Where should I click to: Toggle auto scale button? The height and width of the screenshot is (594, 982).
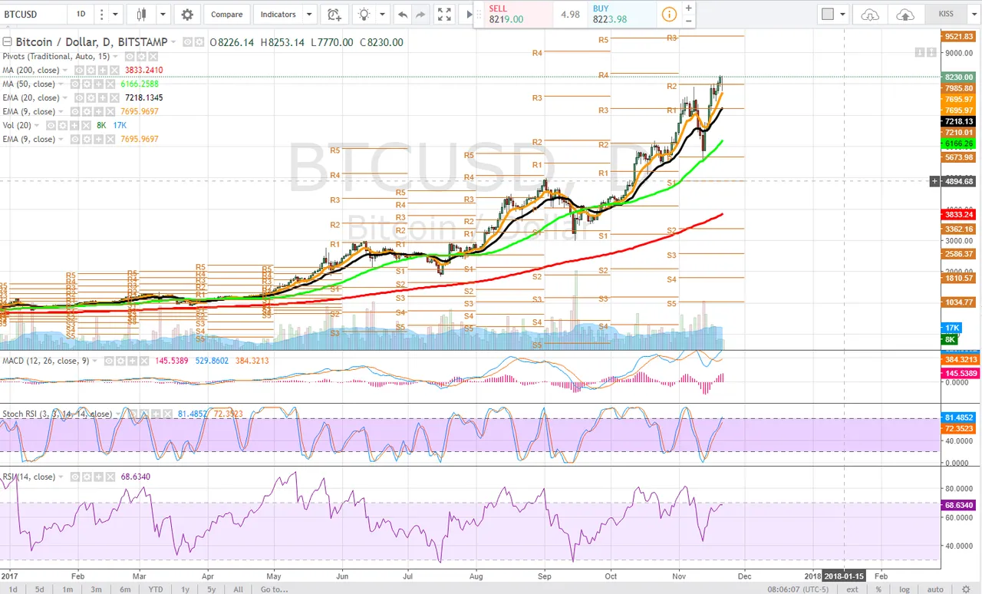(x=935, y=589)
